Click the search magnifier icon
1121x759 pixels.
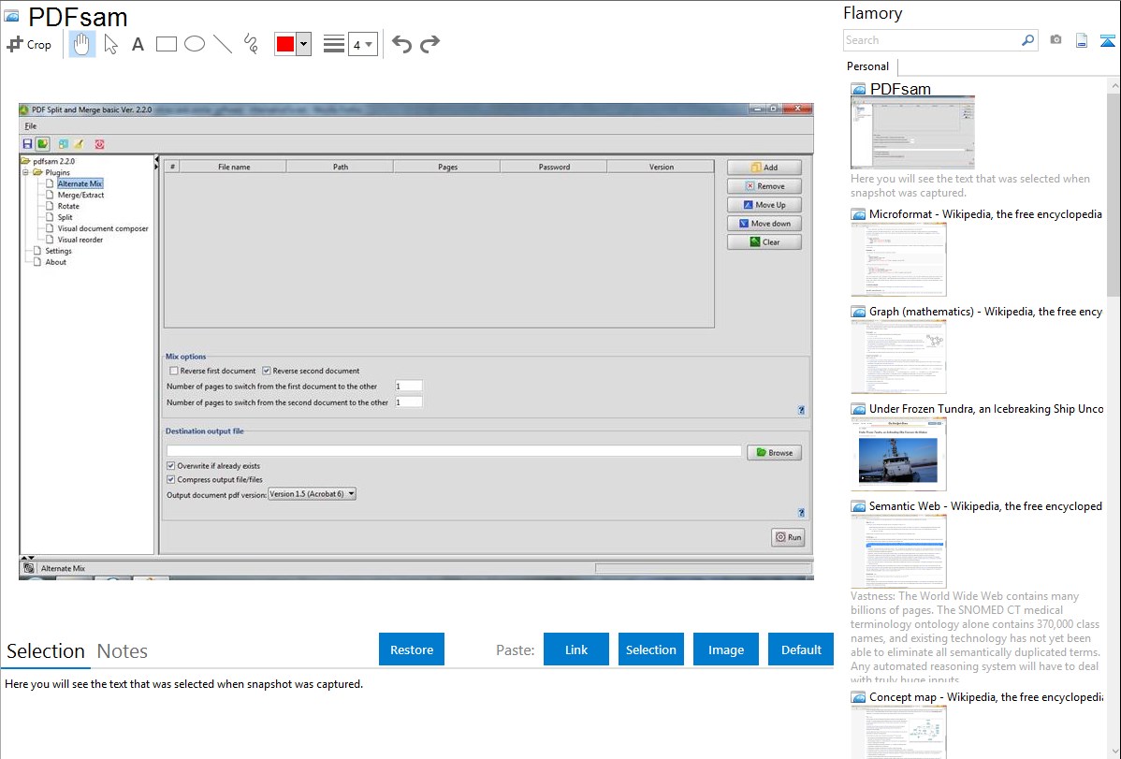coord(1027,40)
